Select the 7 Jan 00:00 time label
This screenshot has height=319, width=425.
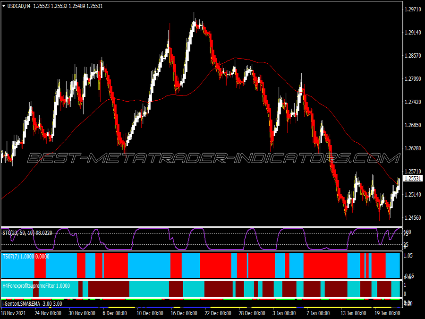[318, 313]
